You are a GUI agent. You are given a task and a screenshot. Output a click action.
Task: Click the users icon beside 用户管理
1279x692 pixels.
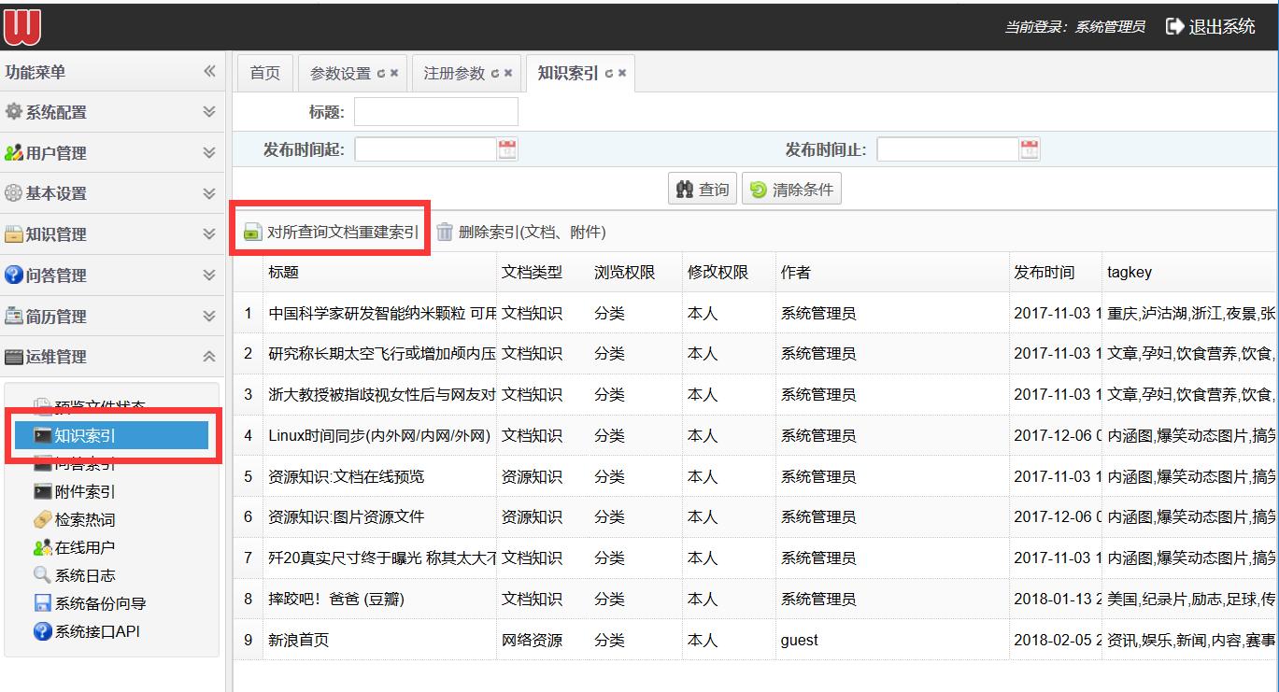pos(13,152)
